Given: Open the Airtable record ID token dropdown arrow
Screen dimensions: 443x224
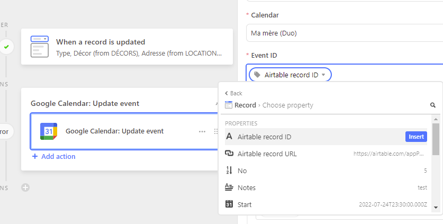Looking at the screenshot, I should pos(323,75).
